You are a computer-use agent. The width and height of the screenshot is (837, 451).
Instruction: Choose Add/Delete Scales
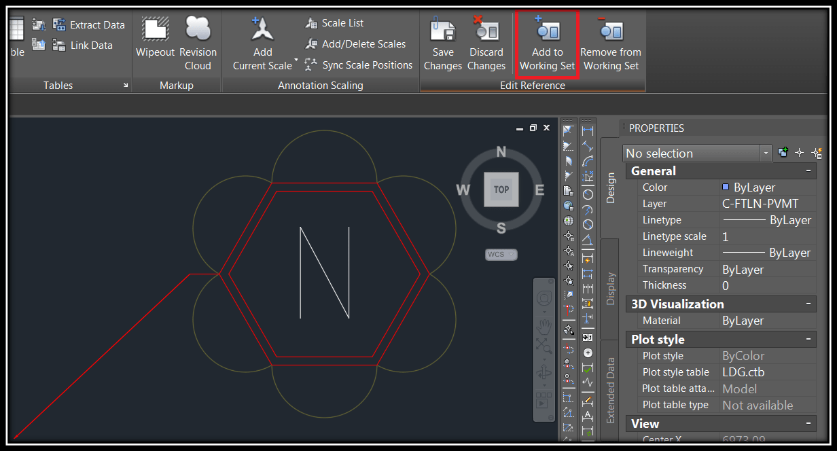point(355,44)
